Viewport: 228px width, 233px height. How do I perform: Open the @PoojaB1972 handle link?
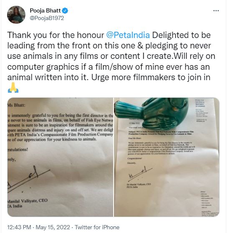(x=47, y=18)
